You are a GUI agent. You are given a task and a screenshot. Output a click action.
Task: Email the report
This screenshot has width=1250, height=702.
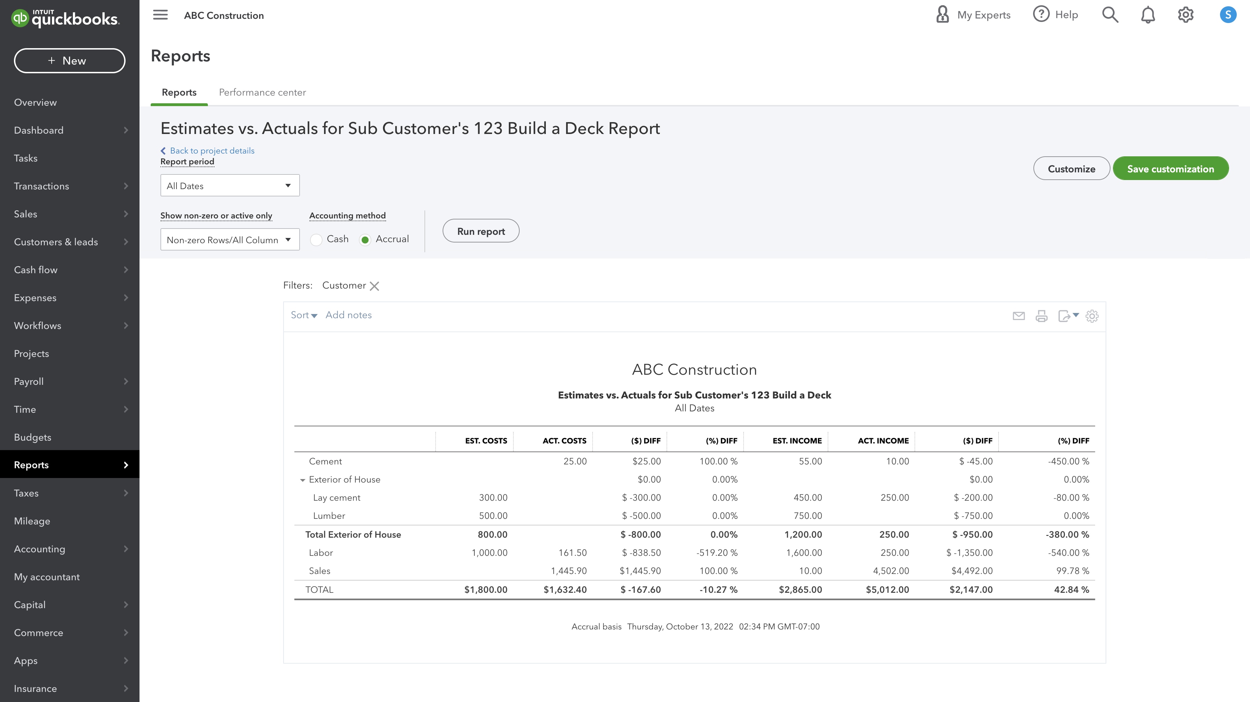click(1018, 316)
